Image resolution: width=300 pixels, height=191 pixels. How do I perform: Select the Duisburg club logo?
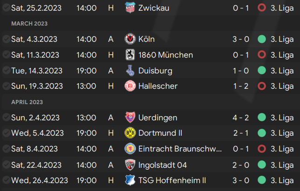click(x=130, y=71)
